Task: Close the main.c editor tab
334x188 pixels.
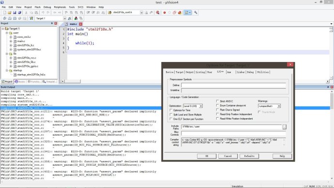Action: [x=81, y=24]
